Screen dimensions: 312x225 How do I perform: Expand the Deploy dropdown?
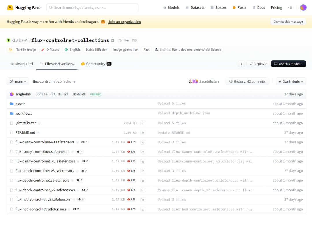(258, 64)
